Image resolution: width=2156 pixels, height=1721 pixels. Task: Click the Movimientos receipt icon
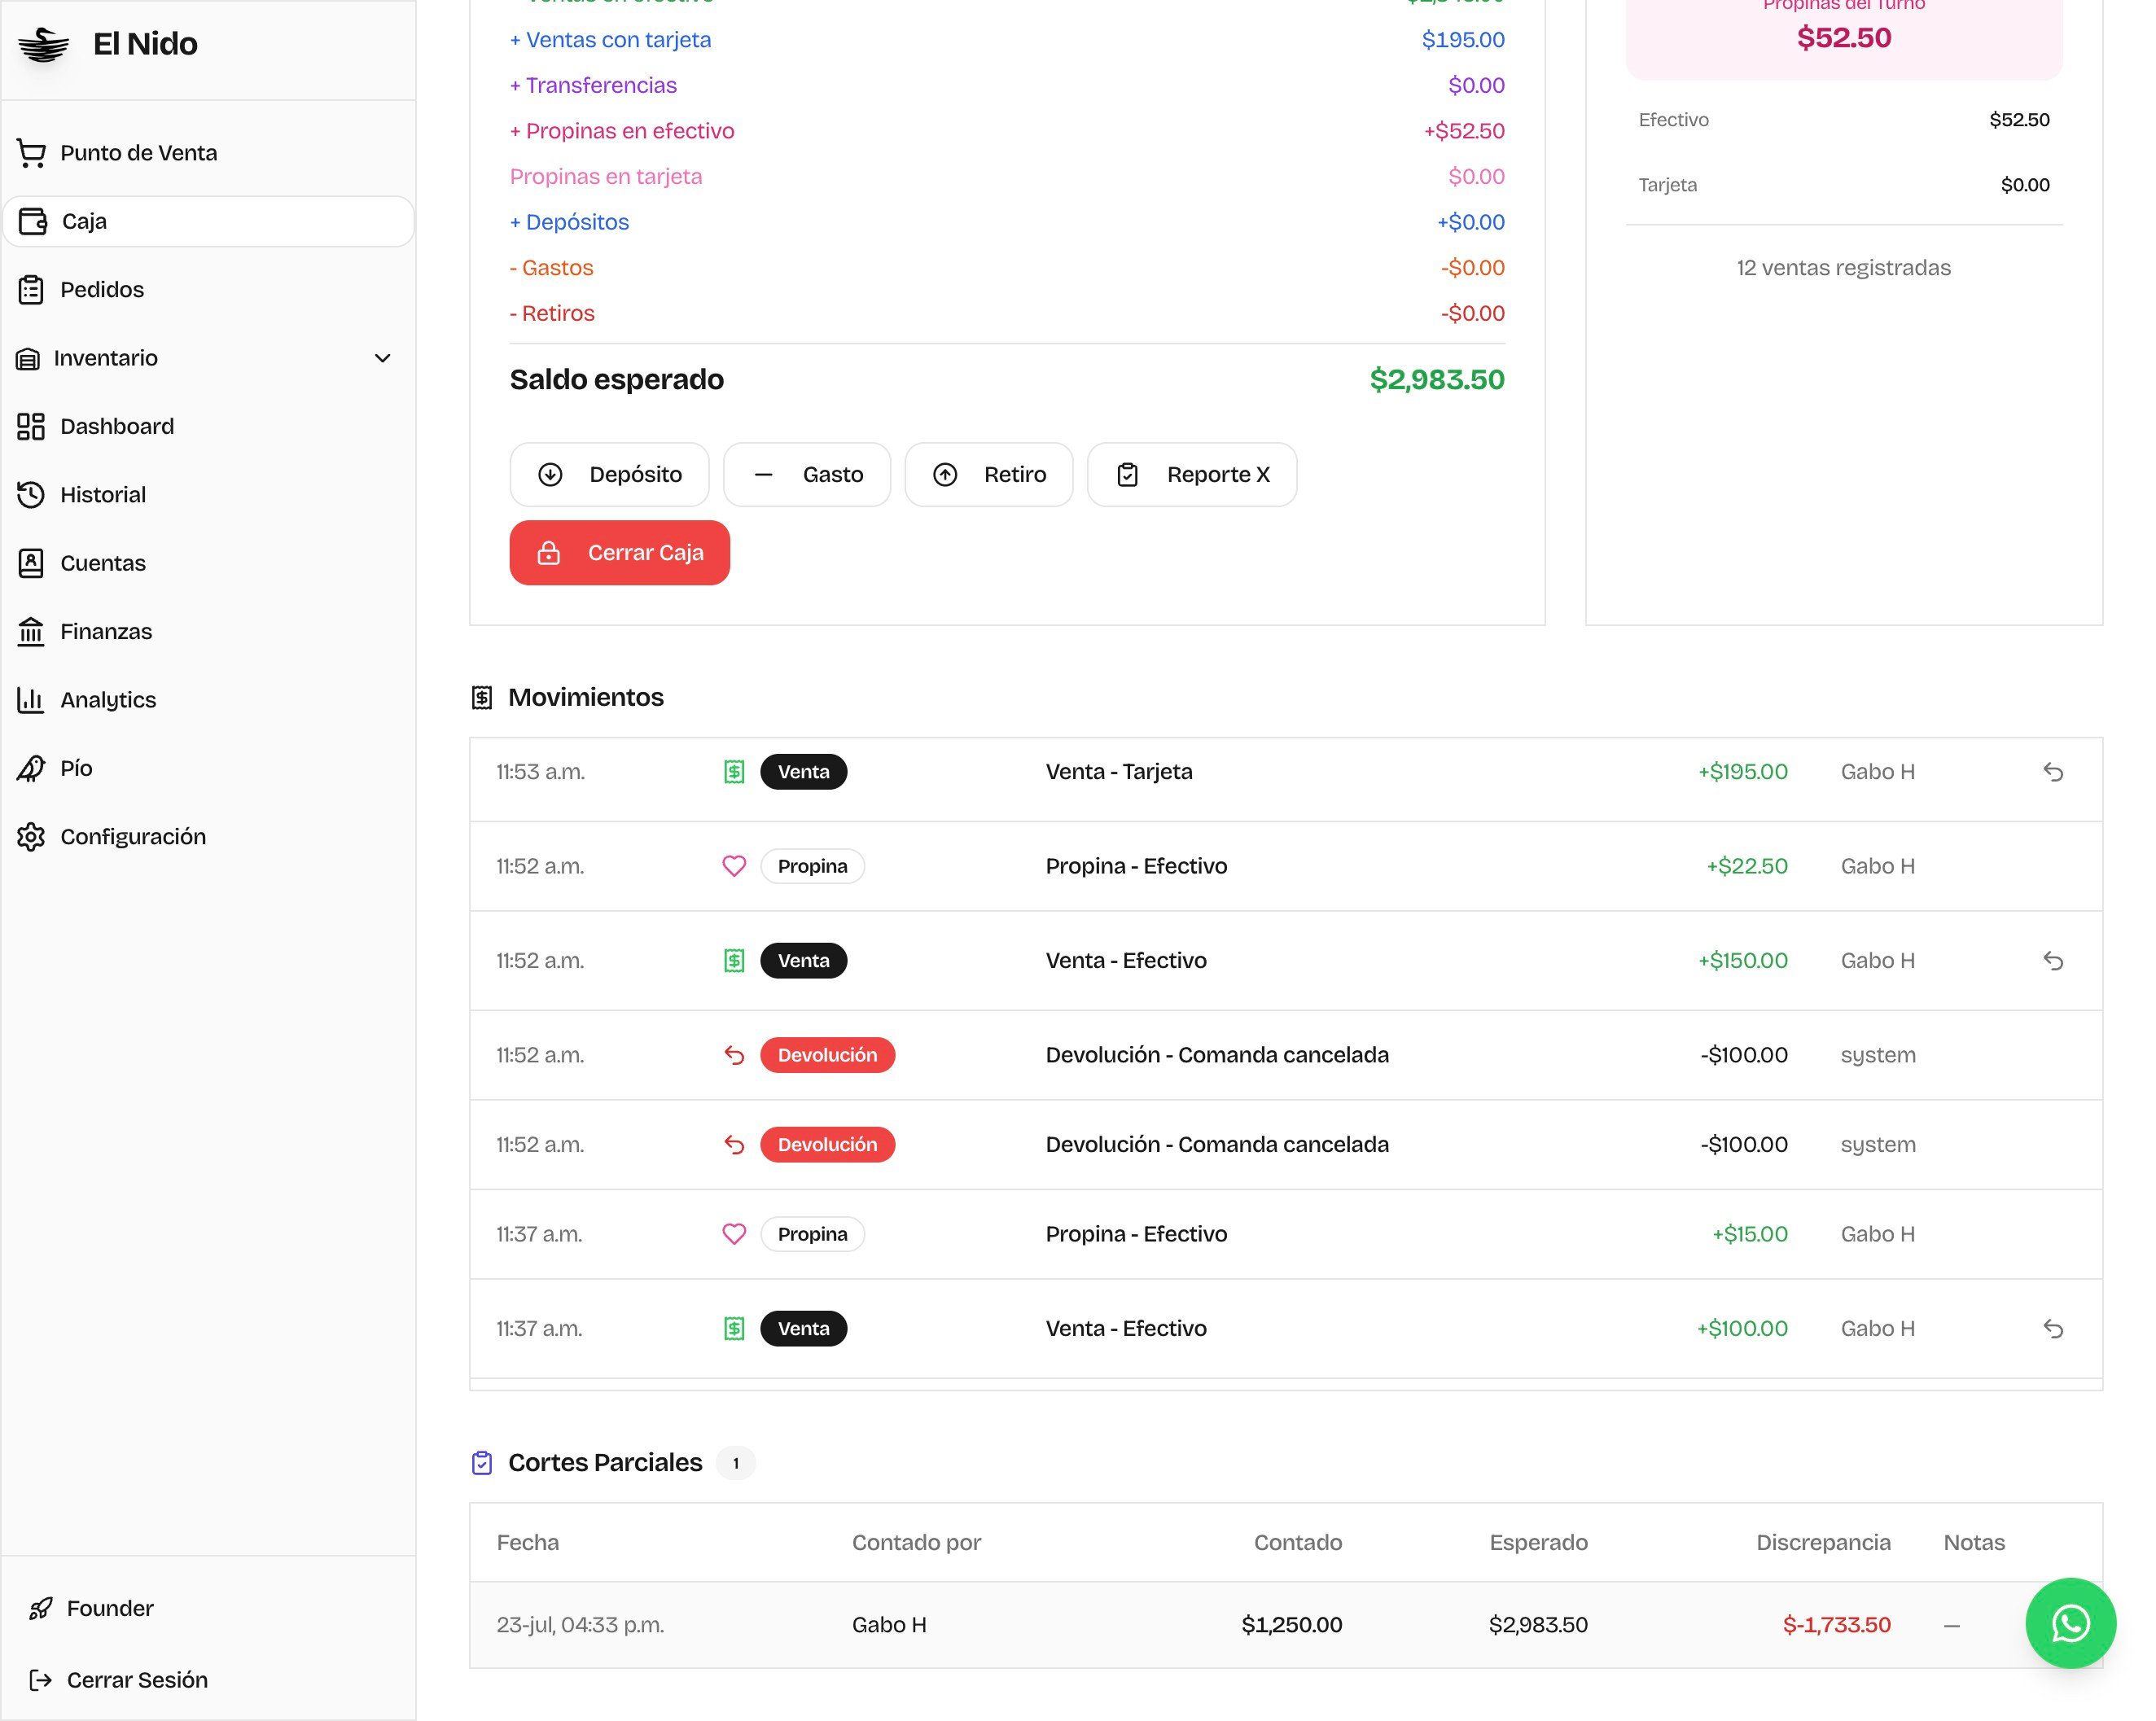click(482, 698)
